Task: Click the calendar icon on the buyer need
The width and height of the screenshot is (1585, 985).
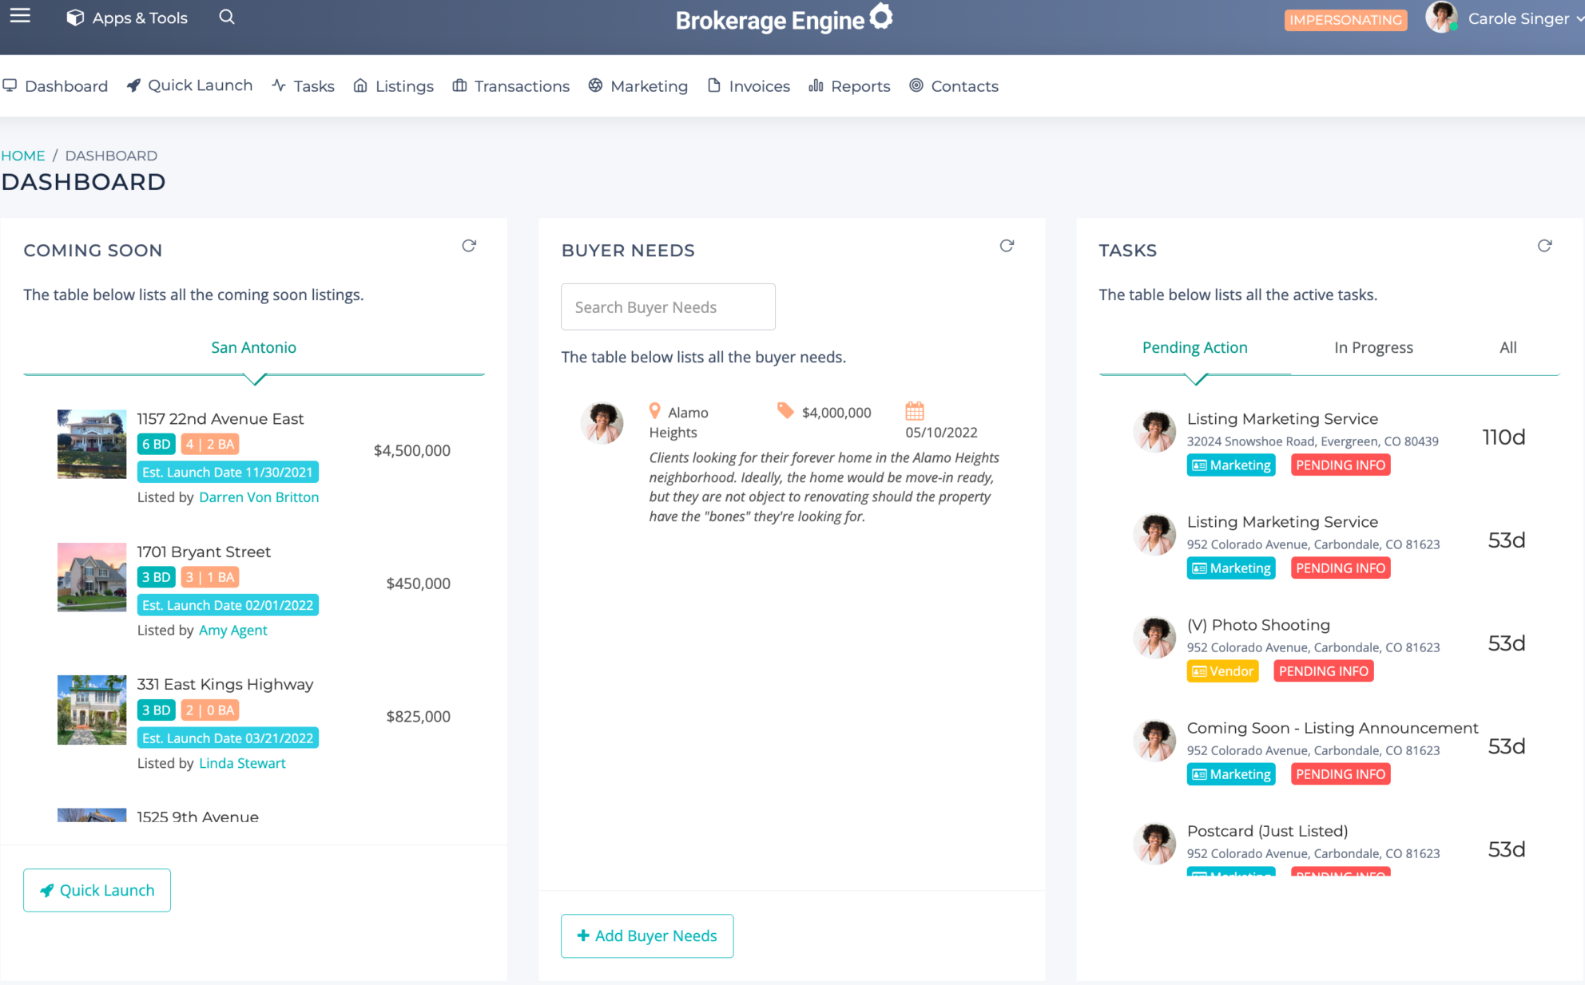Action: coord(915,411)
